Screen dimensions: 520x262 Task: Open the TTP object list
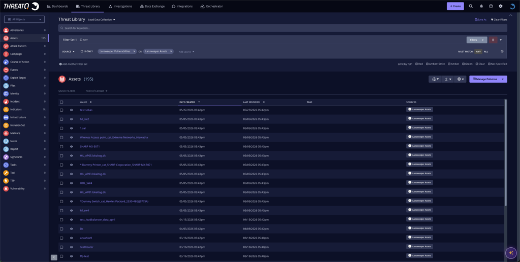pos(12,181)
